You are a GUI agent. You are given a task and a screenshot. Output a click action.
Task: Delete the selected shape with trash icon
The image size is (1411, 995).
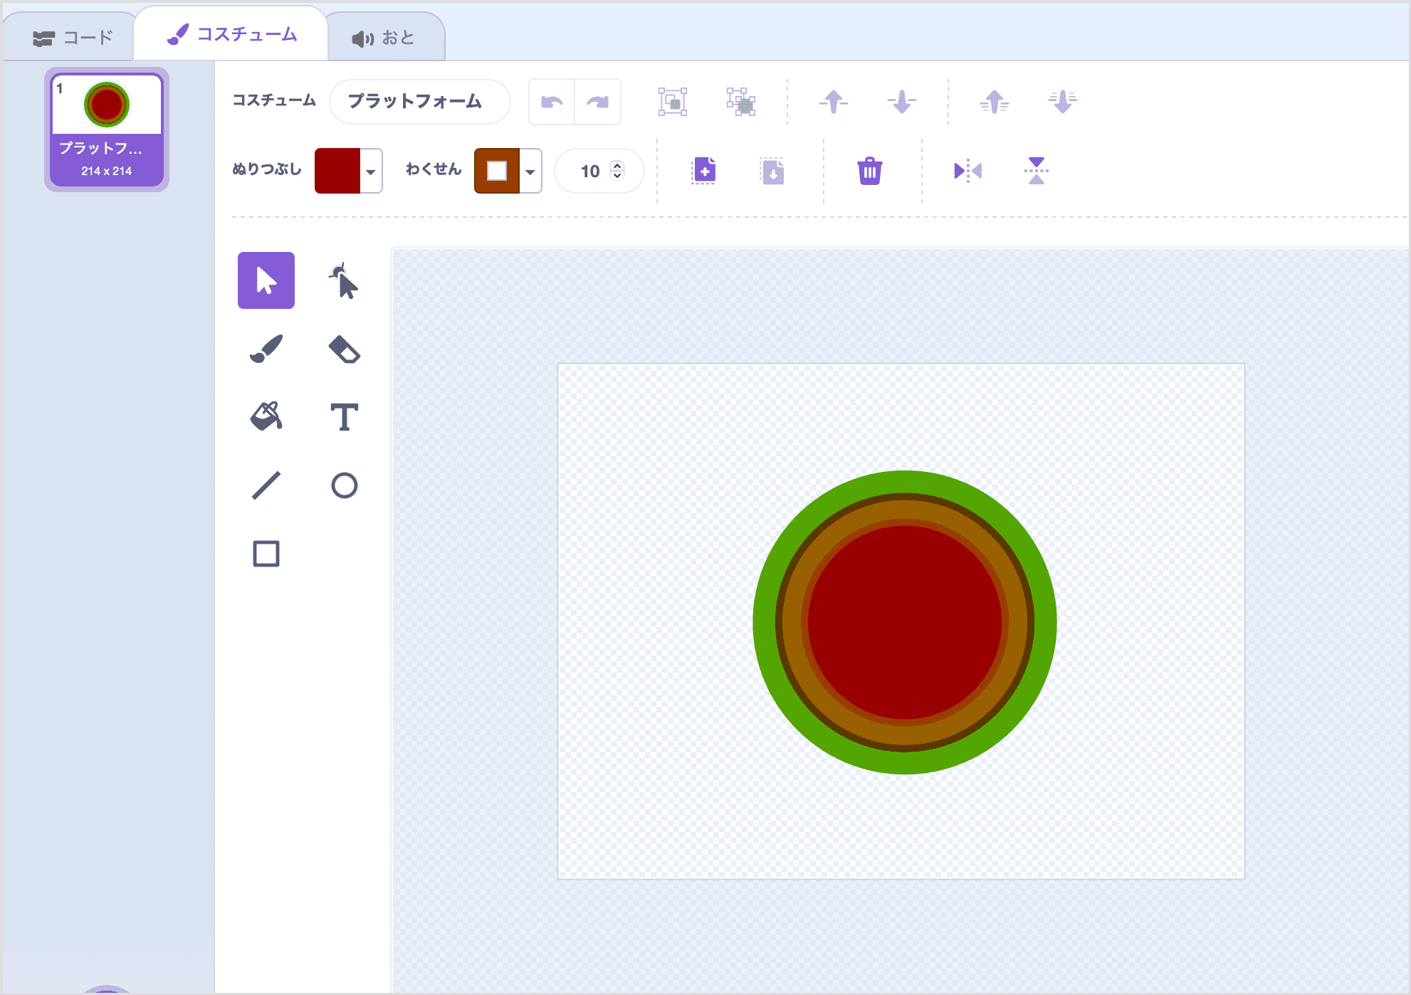click(870, 171)
